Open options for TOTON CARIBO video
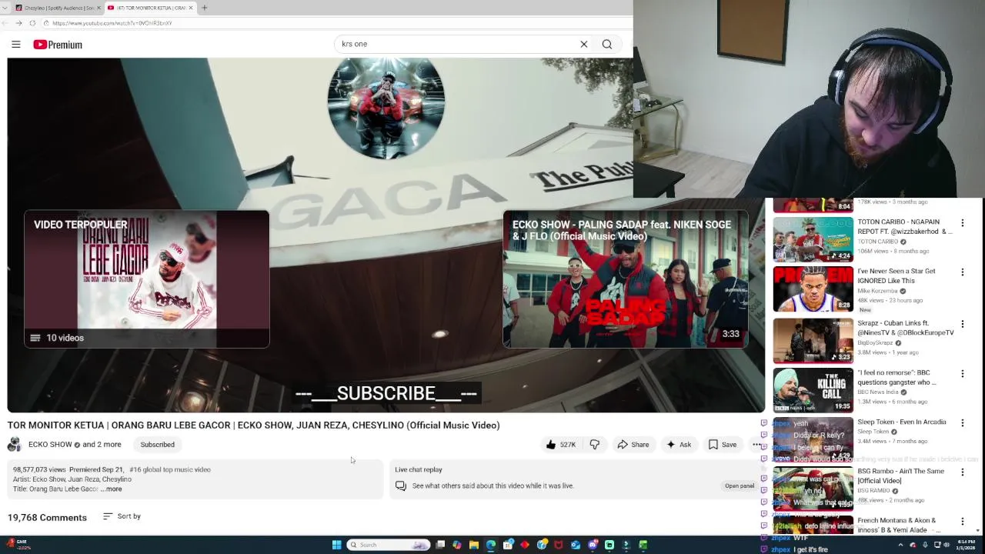The height and width of the screenshot is (554, 985). pyautogui.click(x=962, y=223)
